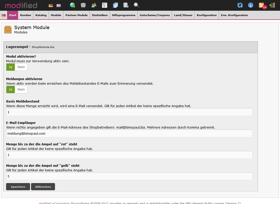Open RSS news feed with 24 badge
This screenshot has height=204, width=280.
tap(262, 5)
